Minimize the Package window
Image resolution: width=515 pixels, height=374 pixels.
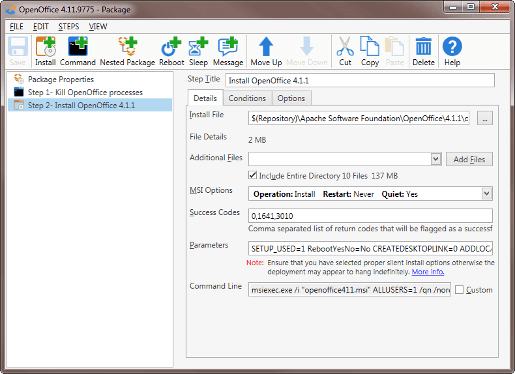point(453,7)
